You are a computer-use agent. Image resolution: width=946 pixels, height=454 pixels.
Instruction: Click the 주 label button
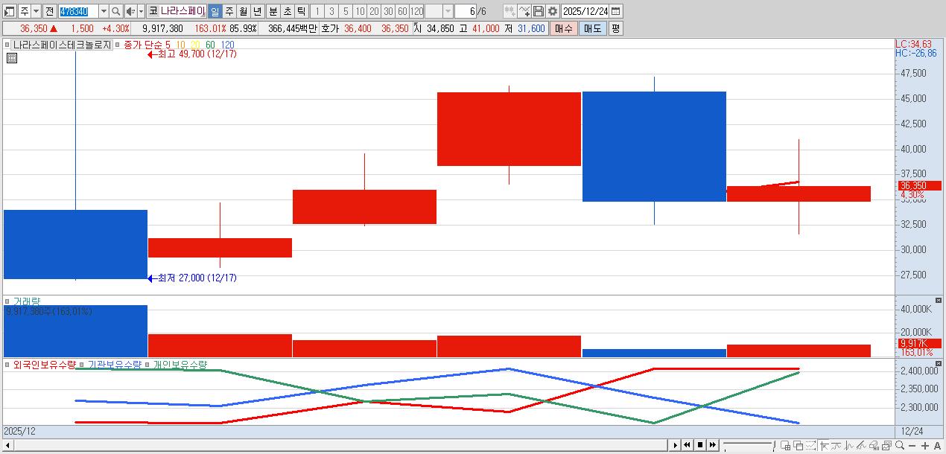24,11
